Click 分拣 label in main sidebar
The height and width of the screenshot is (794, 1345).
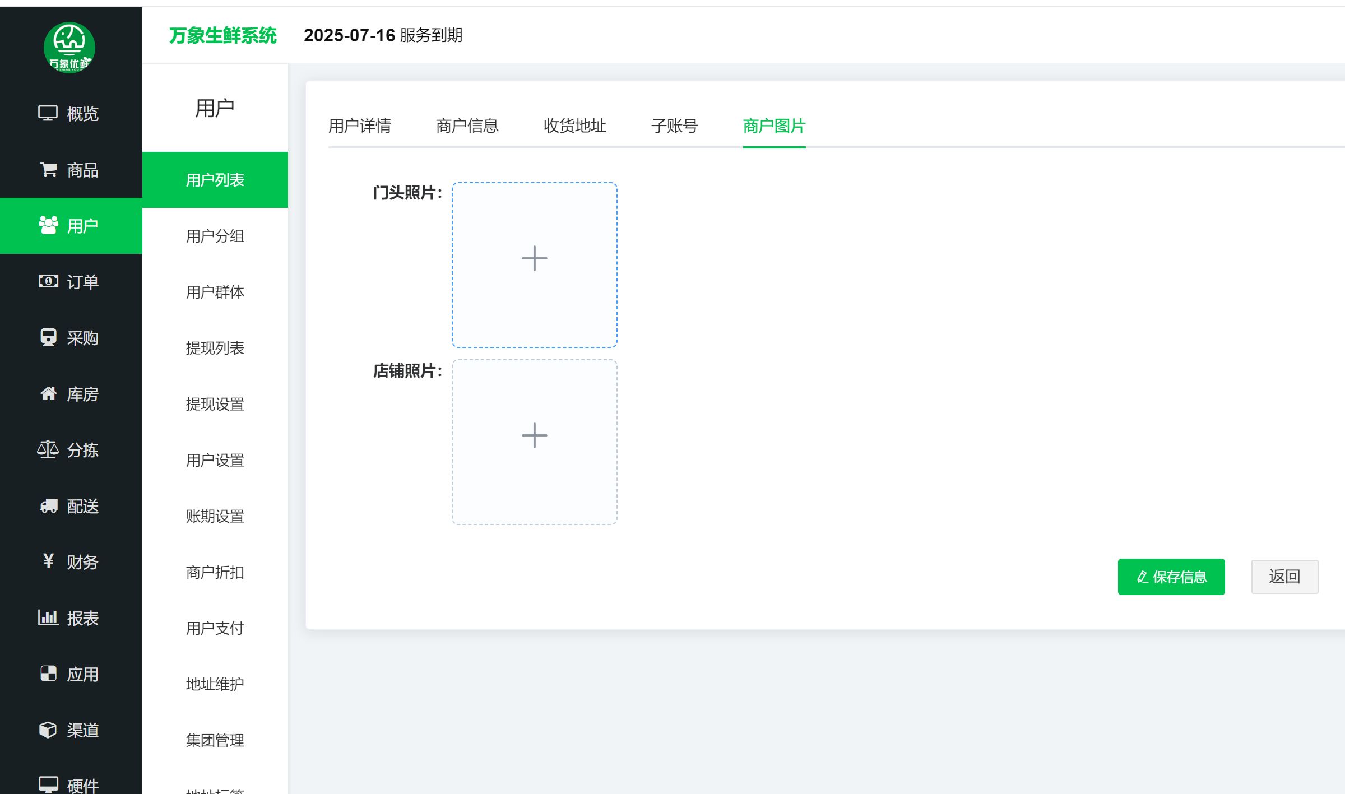pyautogui.click(x=83, y=450)
